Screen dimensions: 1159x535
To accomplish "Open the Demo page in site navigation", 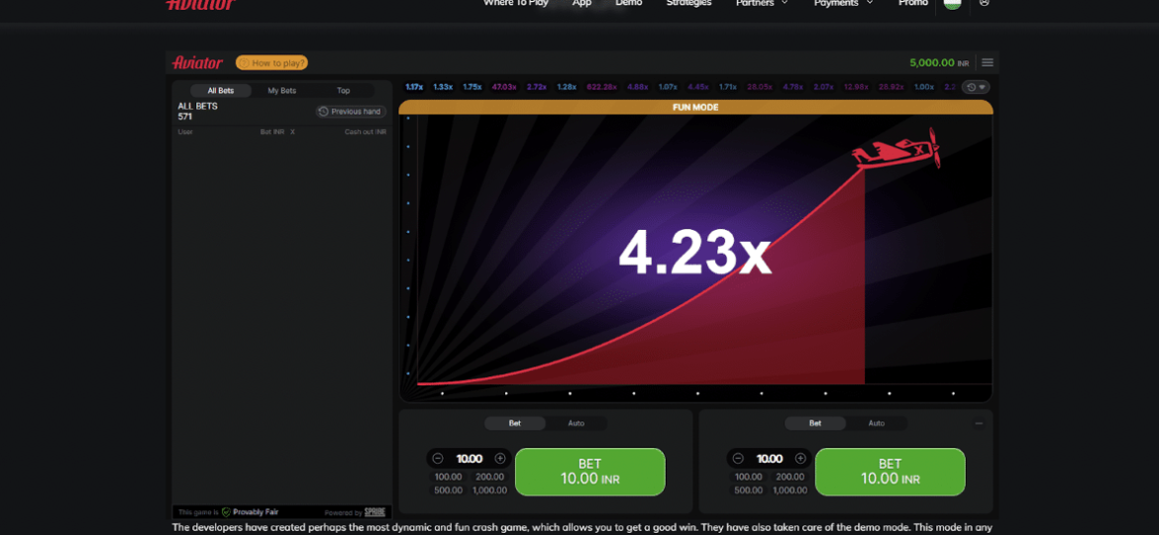I will click(x=629, y=3).
